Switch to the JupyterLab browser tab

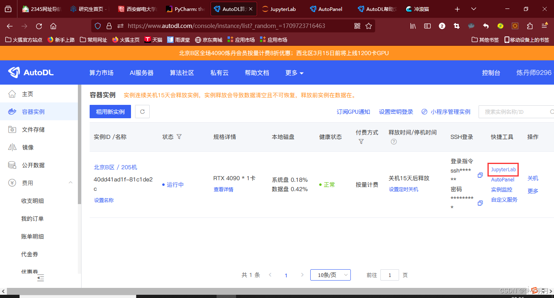(x=282, y=9)
